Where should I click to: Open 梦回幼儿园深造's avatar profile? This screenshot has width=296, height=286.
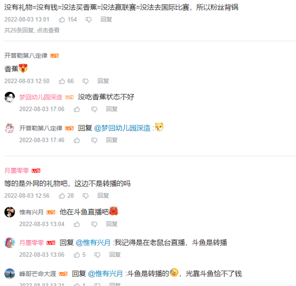tap(10, 97)
